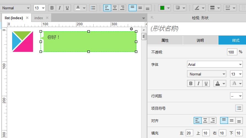The width and height of the screenshot is (246, 138).
Task: Click the inspector pop-out arrow icon
Action: click(152, 18)
